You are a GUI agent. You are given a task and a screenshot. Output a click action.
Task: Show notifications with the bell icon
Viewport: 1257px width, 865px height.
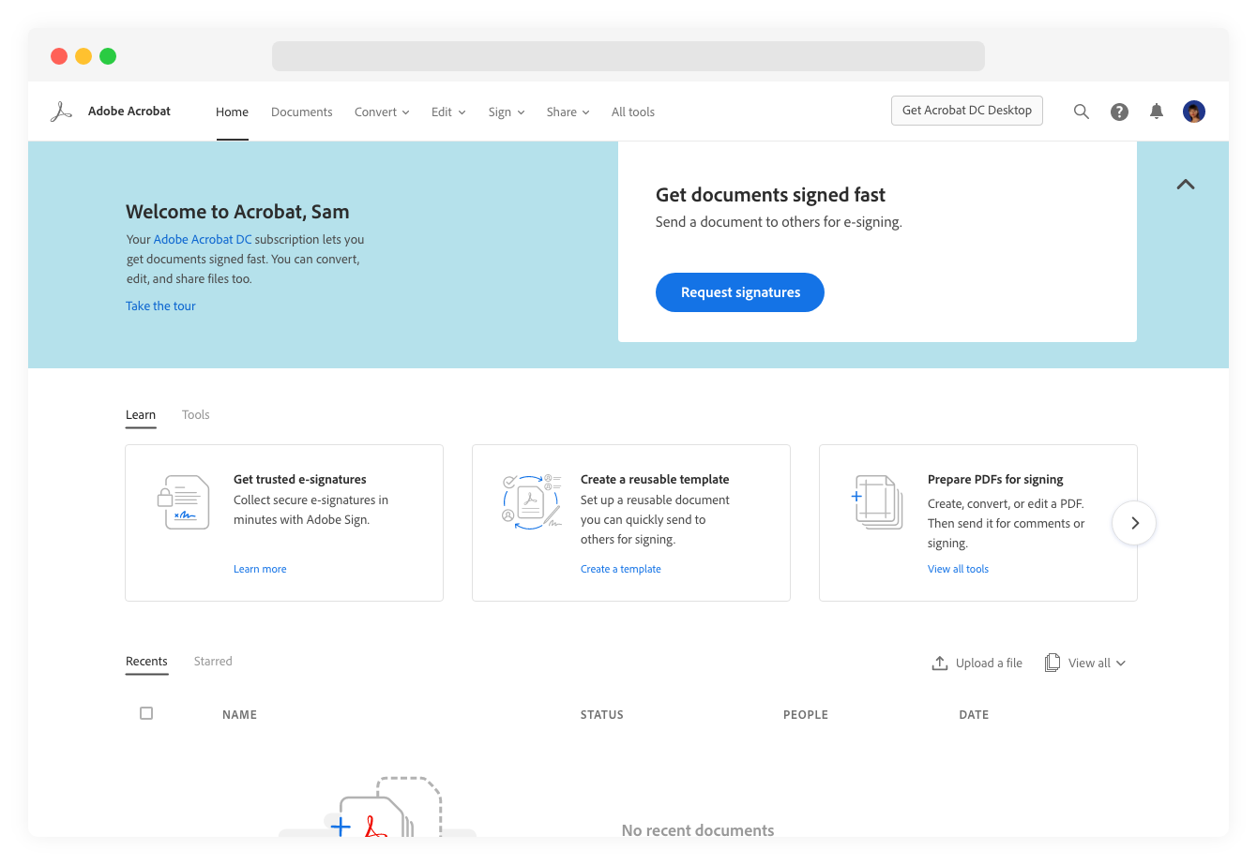[1157, 112]
